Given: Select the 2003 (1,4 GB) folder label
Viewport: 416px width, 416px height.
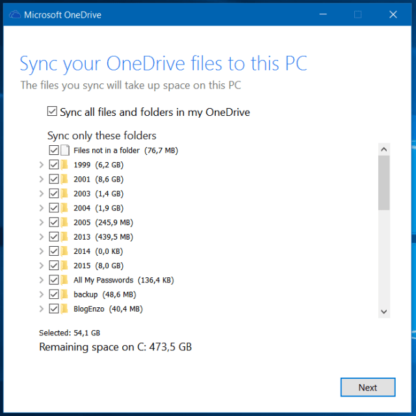Looking at the screenshot, I should pos(98,193).
